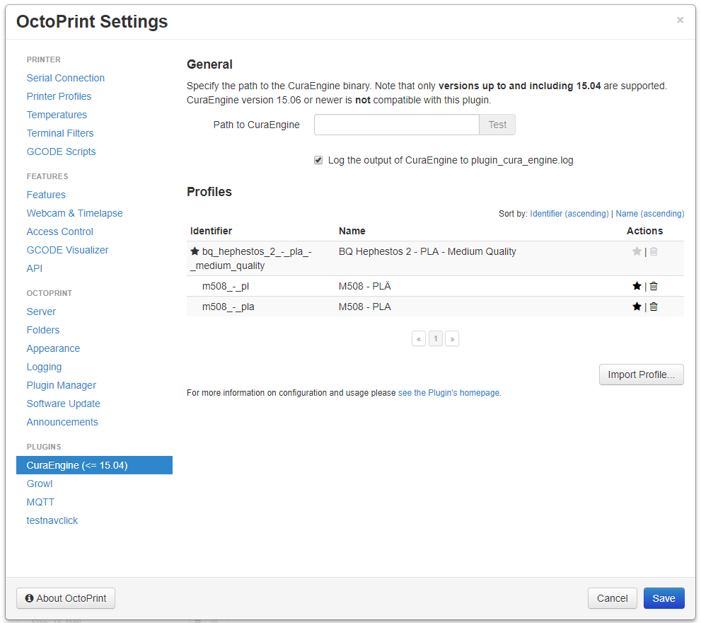Sort profiles by Name ascending
The width and height of the screenshot is (701, 623).
point(649,213)
